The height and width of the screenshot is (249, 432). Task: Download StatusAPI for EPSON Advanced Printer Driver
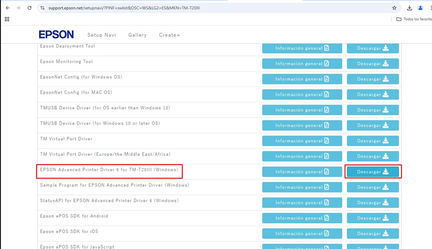click(373, 203)
